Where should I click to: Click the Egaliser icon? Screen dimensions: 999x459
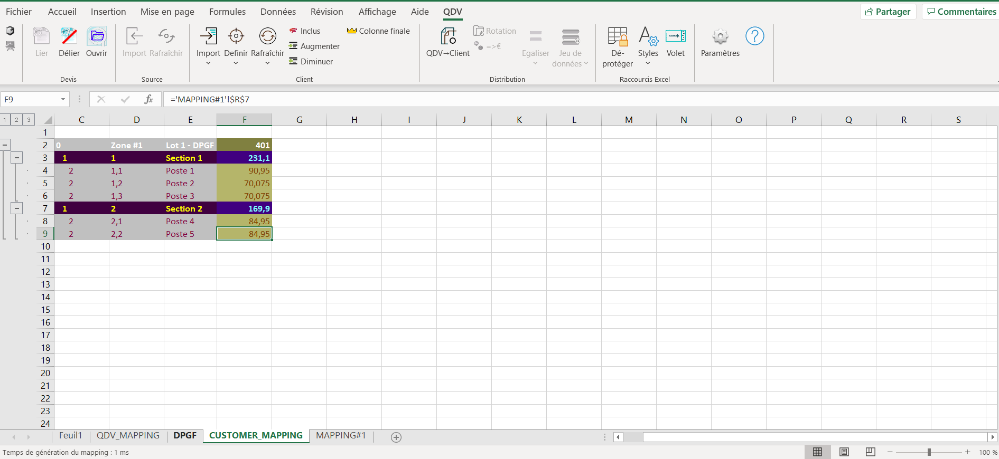pyautogui.click(x=536, y=36)
